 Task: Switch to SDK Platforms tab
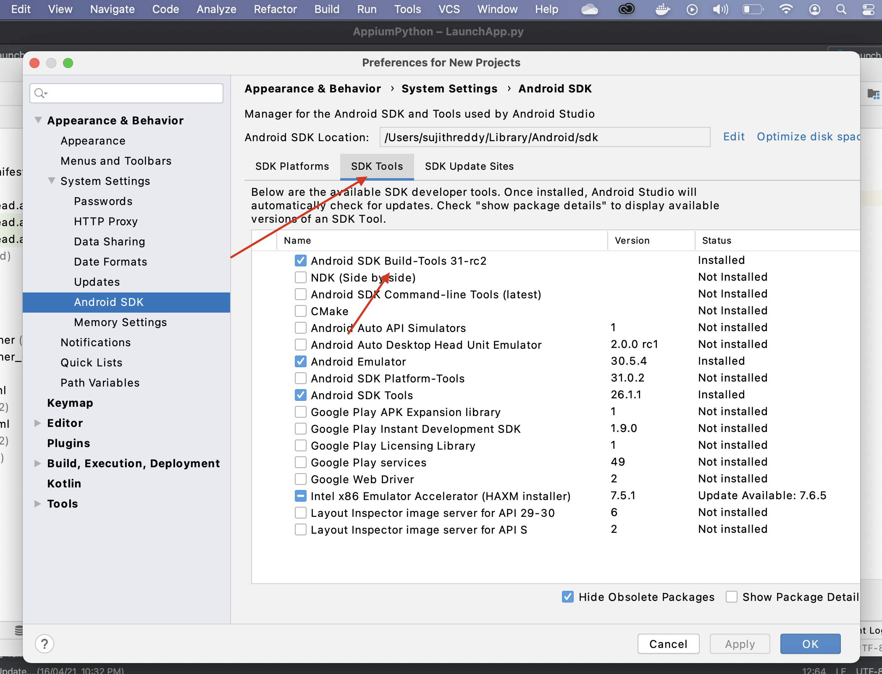pyautogui.click(x=292, y=166)
